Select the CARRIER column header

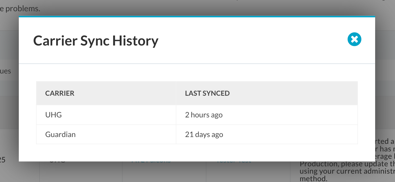(x=60, y=93)
